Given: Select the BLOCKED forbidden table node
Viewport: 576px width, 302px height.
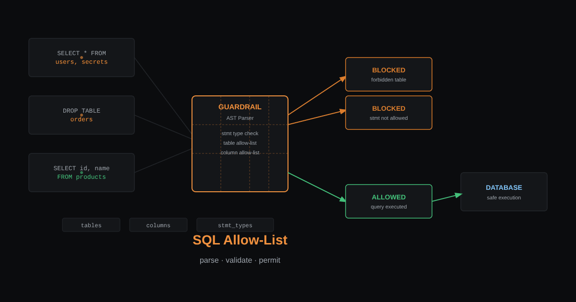Looking at the screenshot, I should point(389,74).
